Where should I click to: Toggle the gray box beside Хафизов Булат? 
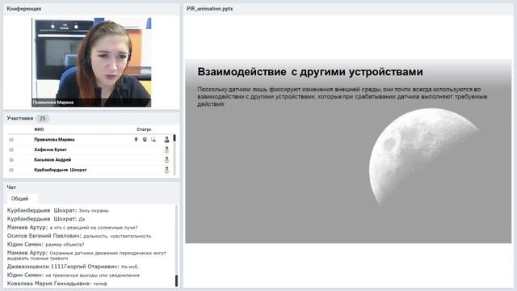[x=11, y=150]
